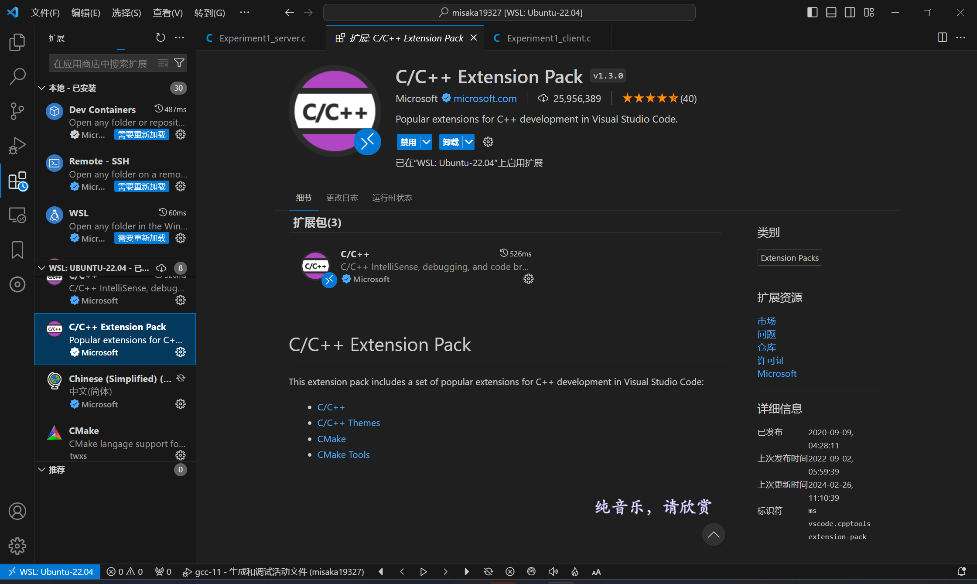Toggle the primary side bar
Viewport: 977px width, 584px height.
(x=812, y=13)
